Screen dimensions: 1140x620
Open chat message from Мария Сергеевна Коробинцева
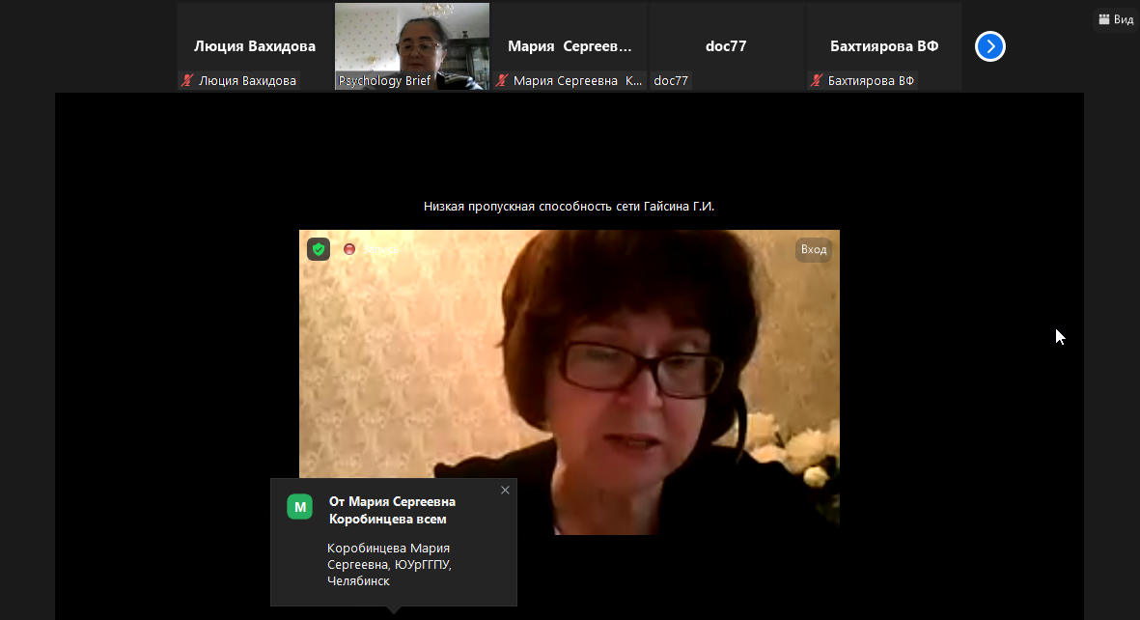click(x=389, y=565)
